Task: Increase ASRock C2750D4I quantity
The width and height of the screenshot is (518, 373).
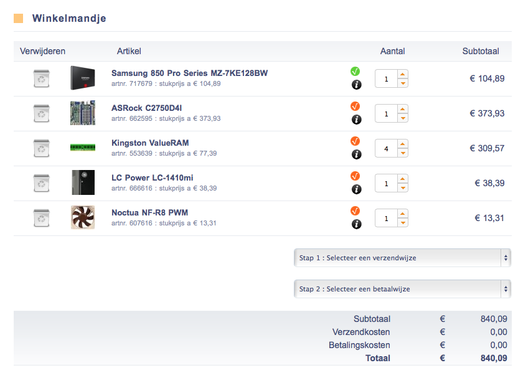Action: click(x=403, y=109)
